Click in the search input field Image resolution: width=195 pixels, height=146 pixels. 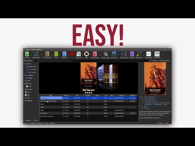point(94,61)
